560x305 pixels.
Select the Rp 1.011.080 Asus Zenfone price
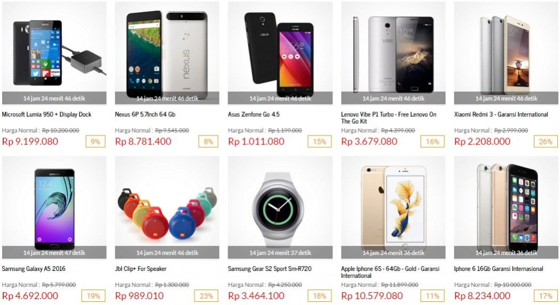click(256, 142)
